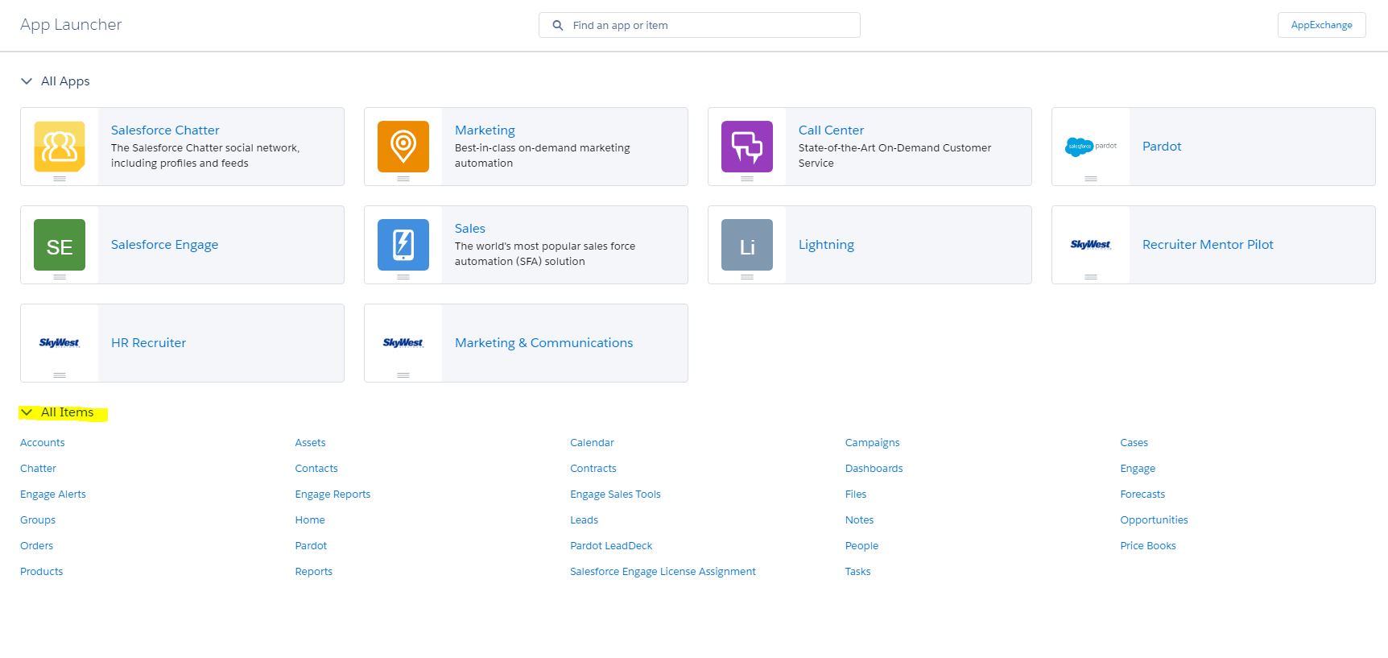Image resolution: width=1388 pixels, height=658 pixels.
Task: Click the drag handle under Pardot logo
Action: (1091, 179)
